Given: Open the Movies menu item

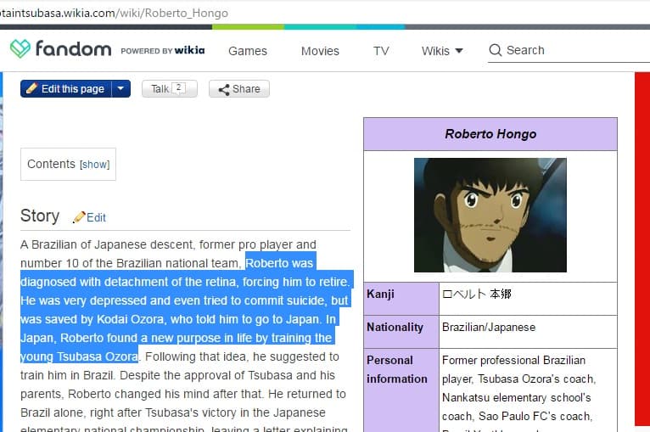Looking at the screenshot, I should point(320,51).
